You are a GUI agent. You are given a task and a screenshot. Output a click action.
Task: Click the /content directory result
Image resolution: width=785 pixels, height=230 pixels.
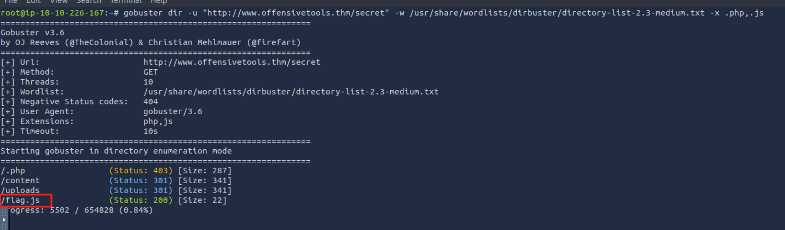[x=20, y=180]
